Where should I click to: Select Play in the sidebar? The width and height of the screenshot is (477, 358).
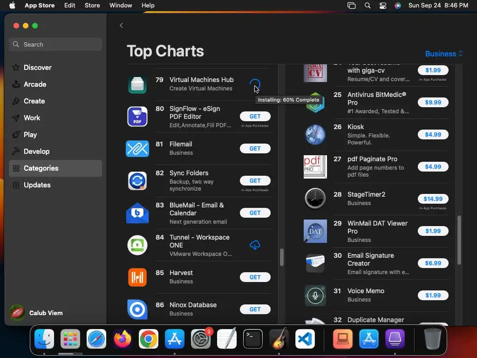[55, 135]
